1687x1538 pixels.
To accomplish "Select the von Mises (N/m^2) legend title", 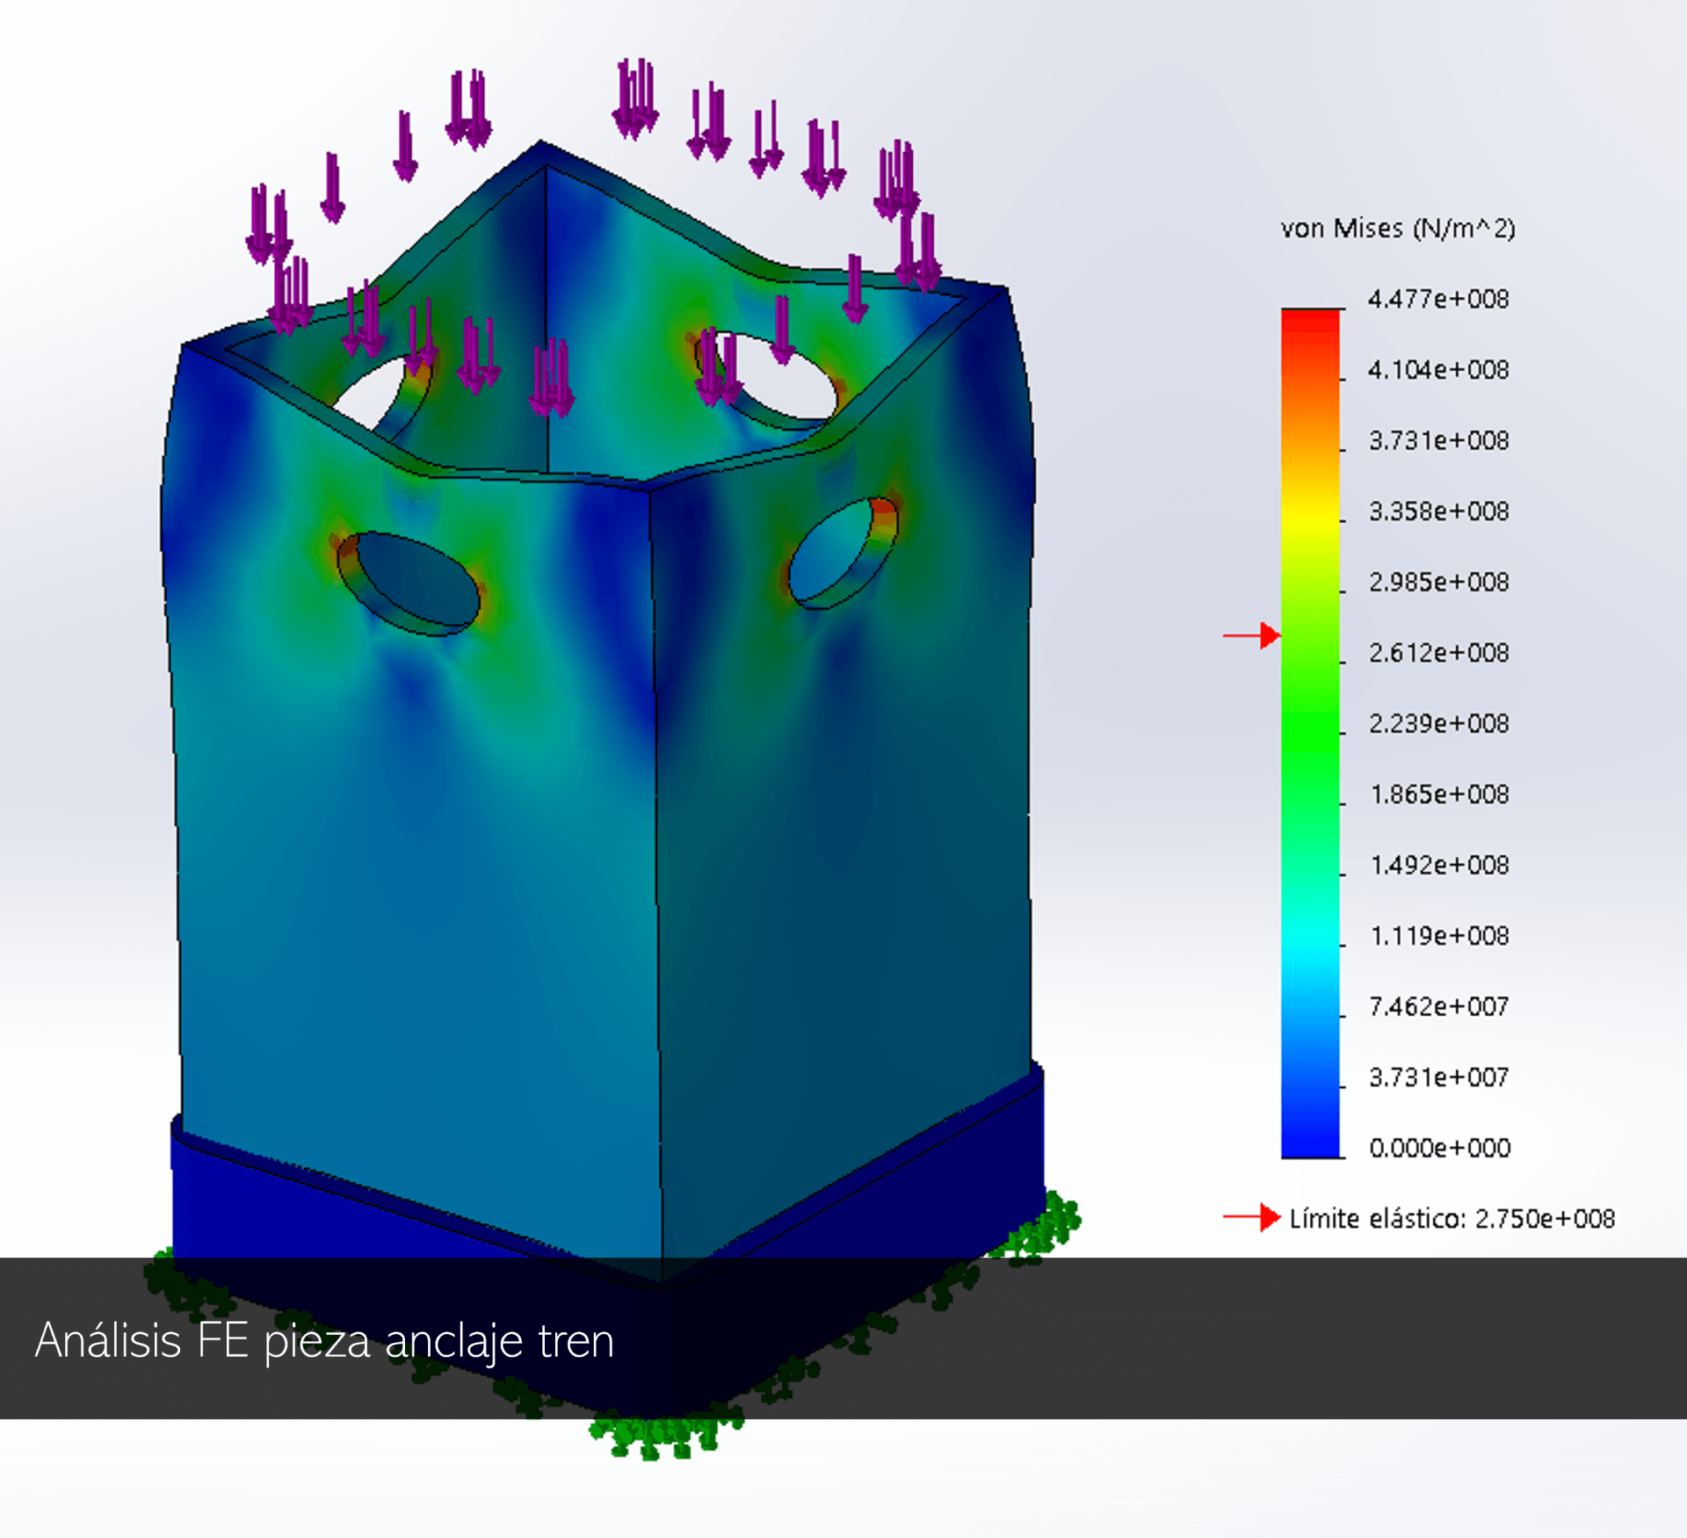I will (x=1397, y=229).
